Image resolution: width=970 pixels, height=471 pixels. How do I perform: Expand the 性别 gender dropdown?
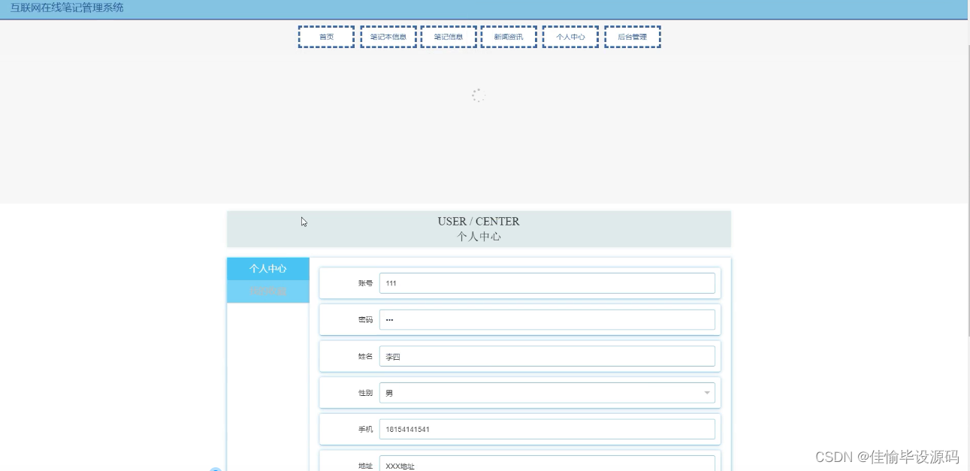click(547, 392)
